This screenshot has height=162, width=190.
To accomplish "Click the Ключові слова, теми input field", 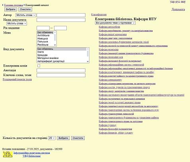I will 61,75.
